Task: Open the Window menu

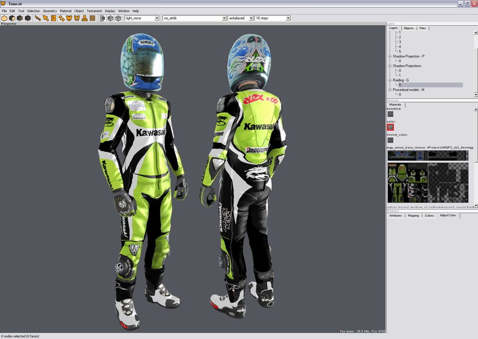Action: point(124,11)
